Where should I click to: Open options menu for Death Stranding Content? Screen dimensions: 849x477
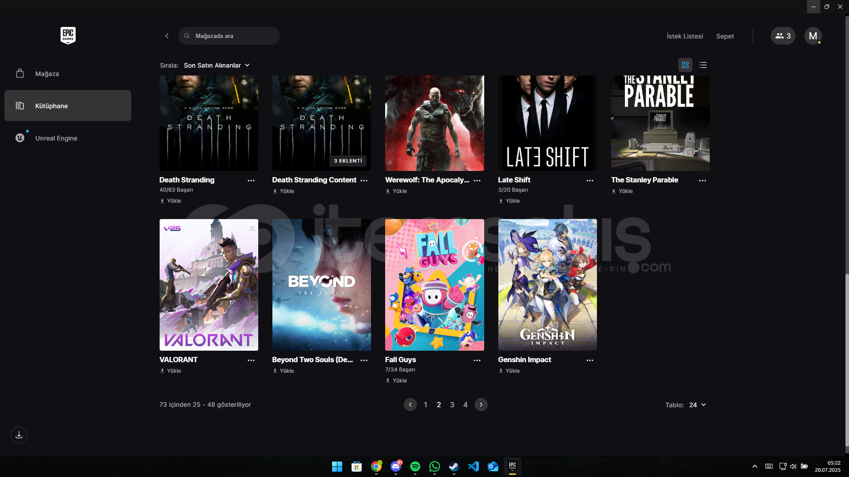364,181
